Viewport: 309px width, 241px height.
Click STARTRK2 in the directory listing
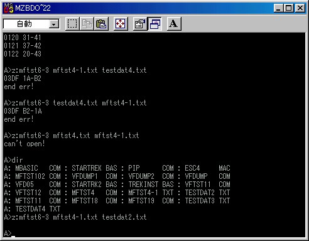(x=87, y=185)
